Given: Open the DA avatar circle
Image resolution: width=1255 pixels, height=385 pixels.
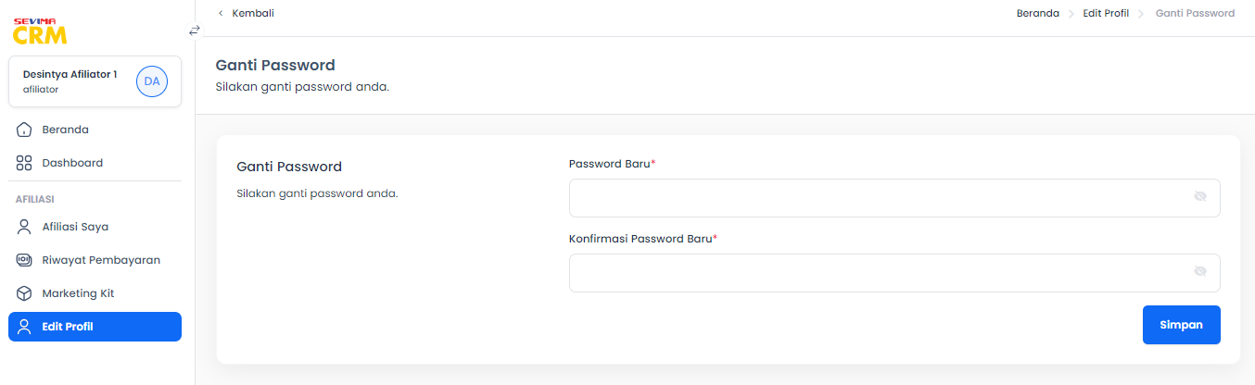Looking at the screenshot, I should pos(152,81).
